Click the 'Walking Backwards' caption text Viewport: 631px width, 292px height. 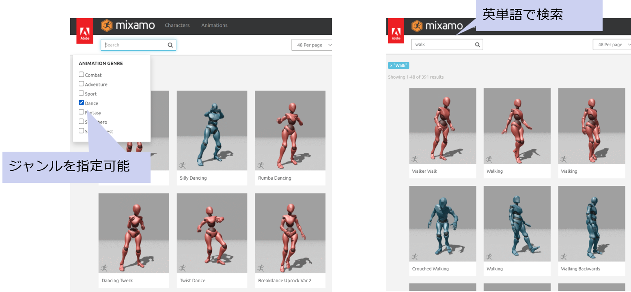click(x=581, y=269)
